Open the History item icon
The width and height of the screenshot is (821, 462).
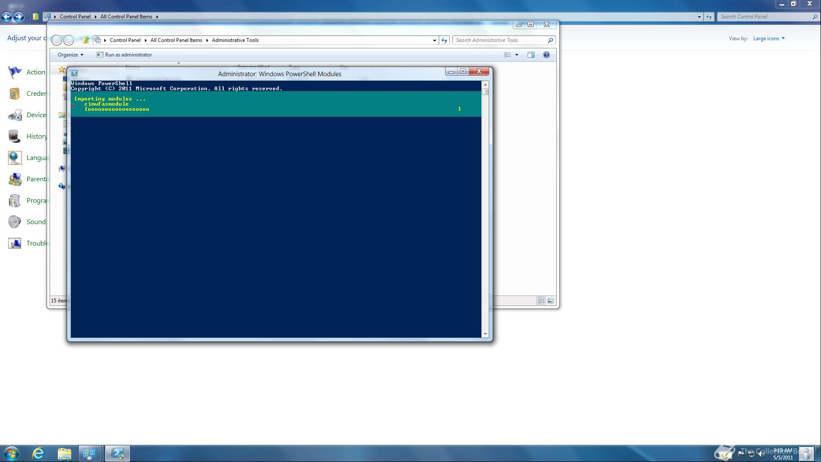pyautogui.click(x=15, y=136)
